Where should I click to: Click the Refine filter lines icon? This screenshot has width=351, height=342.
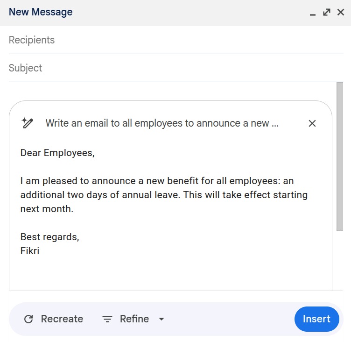107,319
